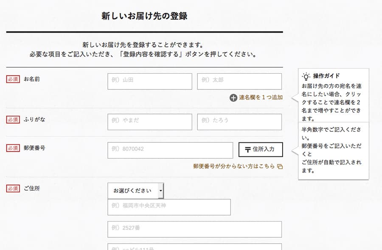Screen dimensions: 382x250
Task: Click the city field showing 福岡市中央区天神
Action: click(169, 207)
